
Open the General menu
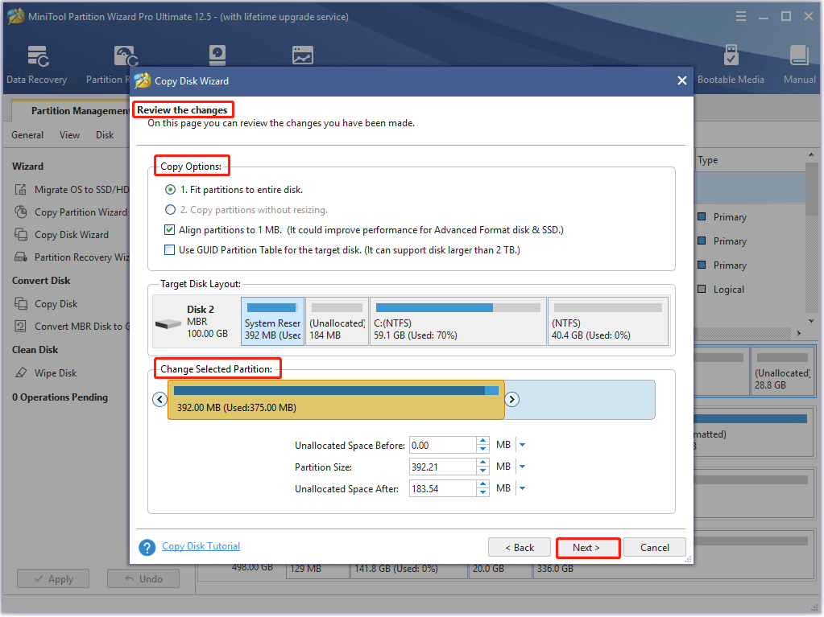click(x=27, y=135)
